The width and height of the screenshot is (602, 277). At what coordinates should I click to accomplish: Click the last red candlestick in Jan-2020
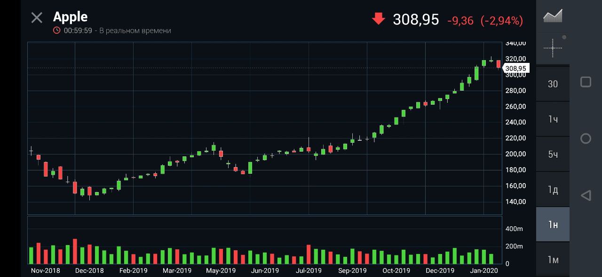tap(499, 64)
